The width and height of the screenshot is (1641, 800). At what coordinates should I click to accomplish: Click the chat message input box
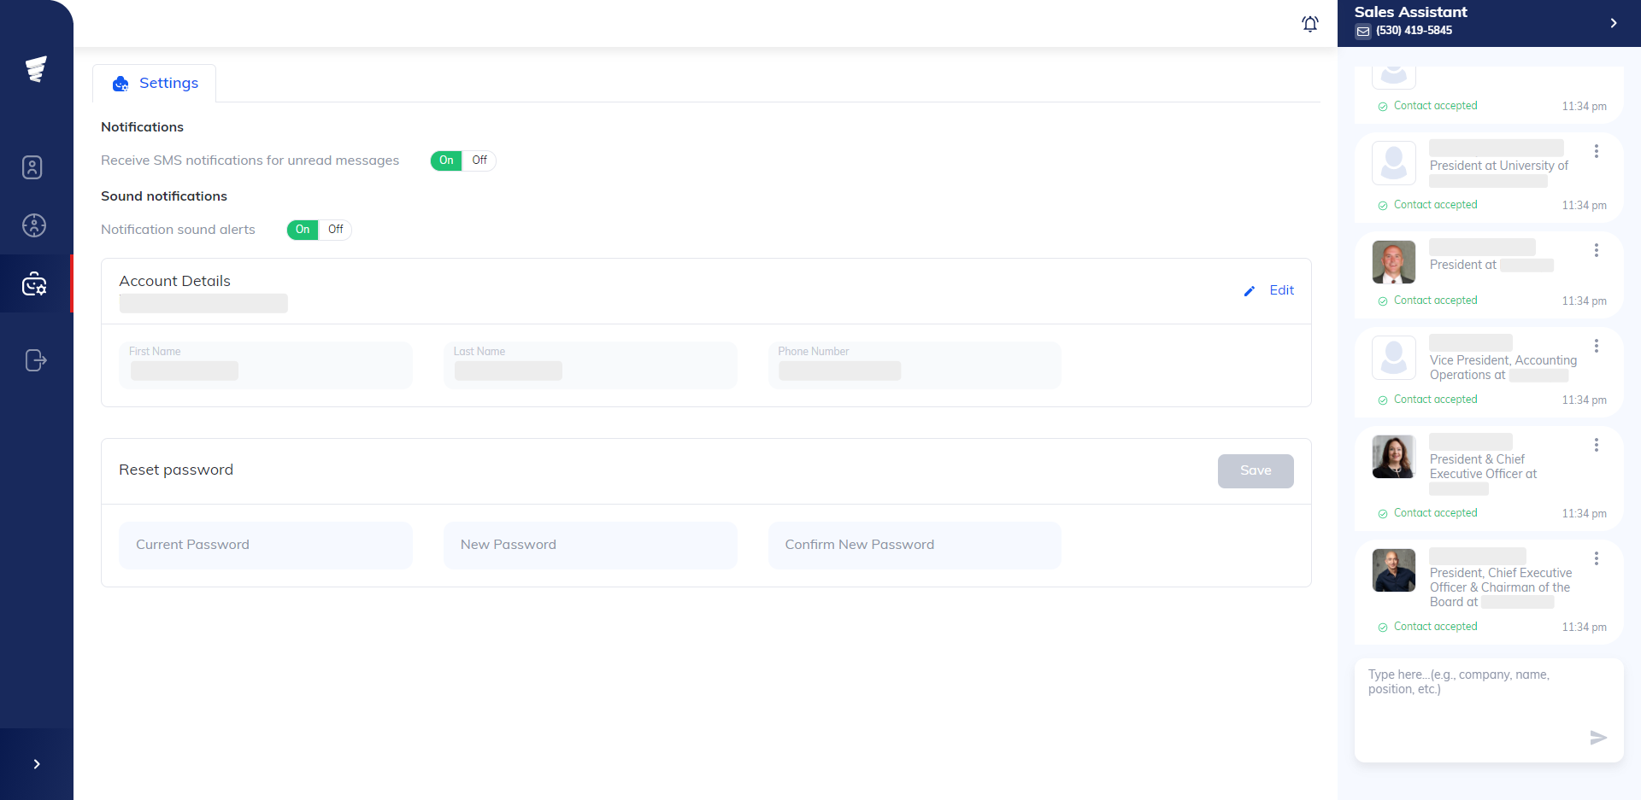(1487, 692)
